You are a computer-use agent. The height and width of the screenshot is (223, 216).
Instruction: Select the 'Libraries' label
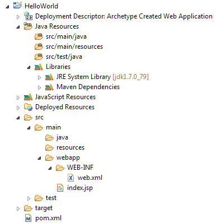(x=58, y=67)
